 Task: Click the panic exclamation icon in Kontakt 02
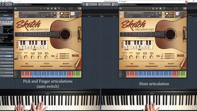point(181,8)
